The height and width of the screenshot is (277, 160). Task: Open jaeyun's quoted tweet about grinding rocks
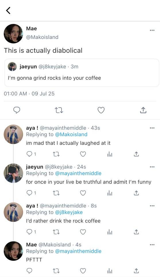82,73
